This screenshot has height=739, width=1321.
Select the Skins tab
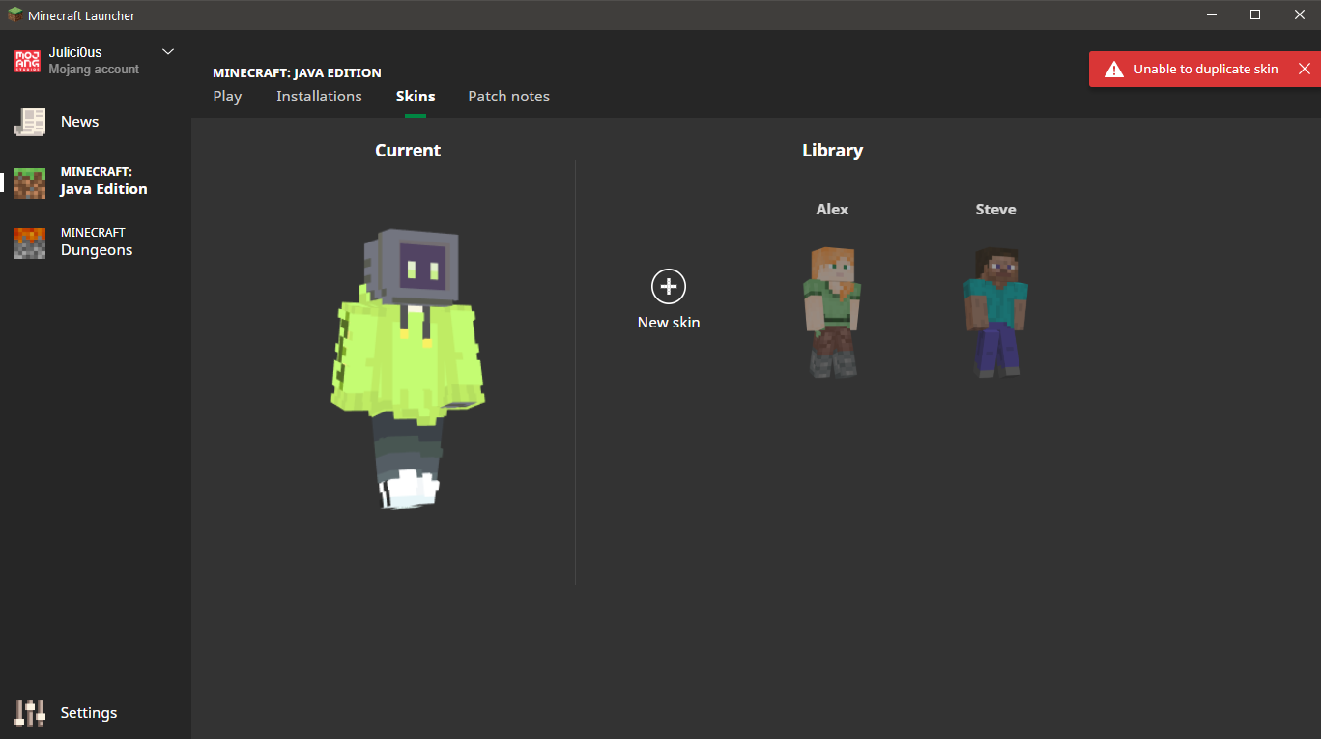pos(416,97)
